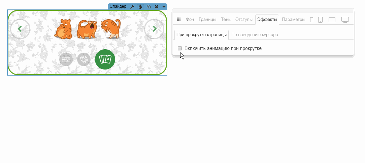Image resolution: width=365 pixels, height=163 pixels.
Task: Click the green playing cards slide indicator
Action: pos(105,59)
